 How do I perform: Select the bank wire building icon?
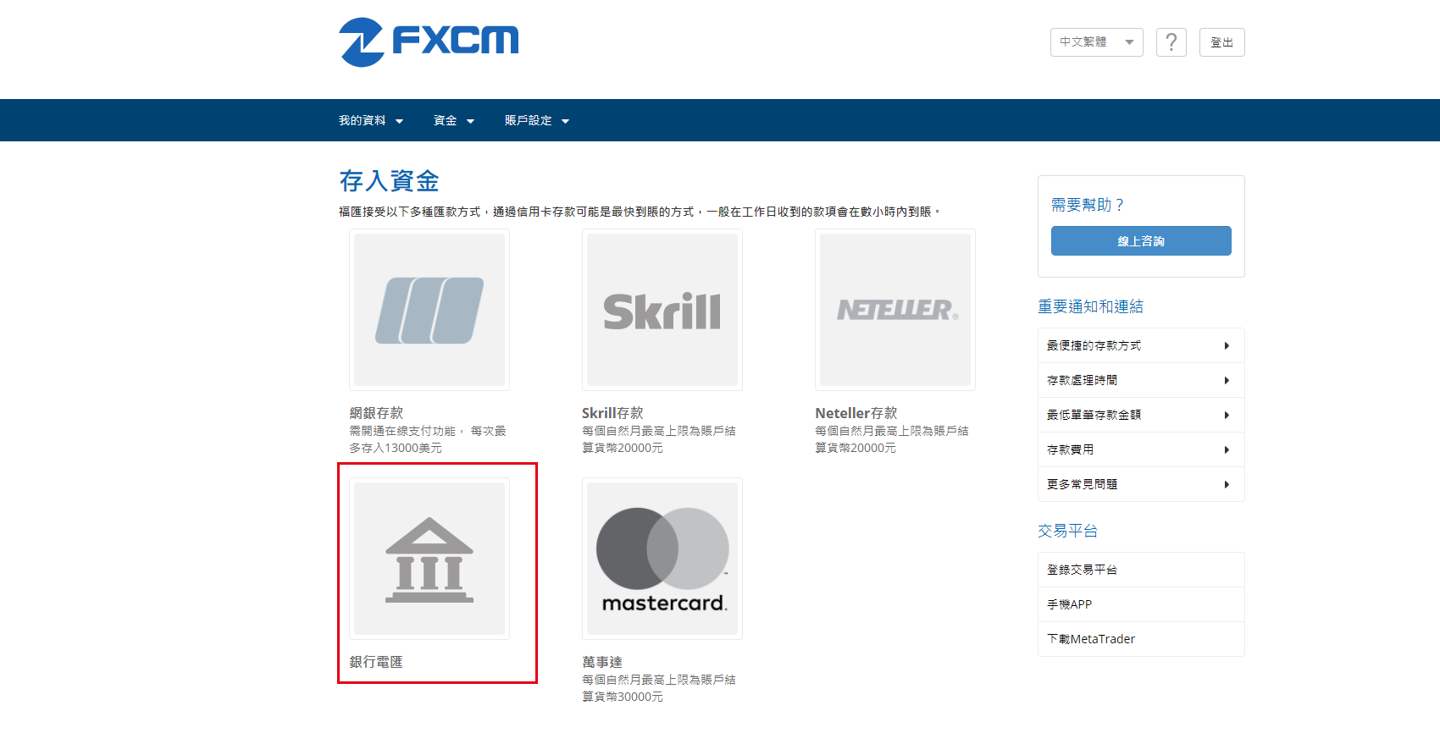click(429, 559)
